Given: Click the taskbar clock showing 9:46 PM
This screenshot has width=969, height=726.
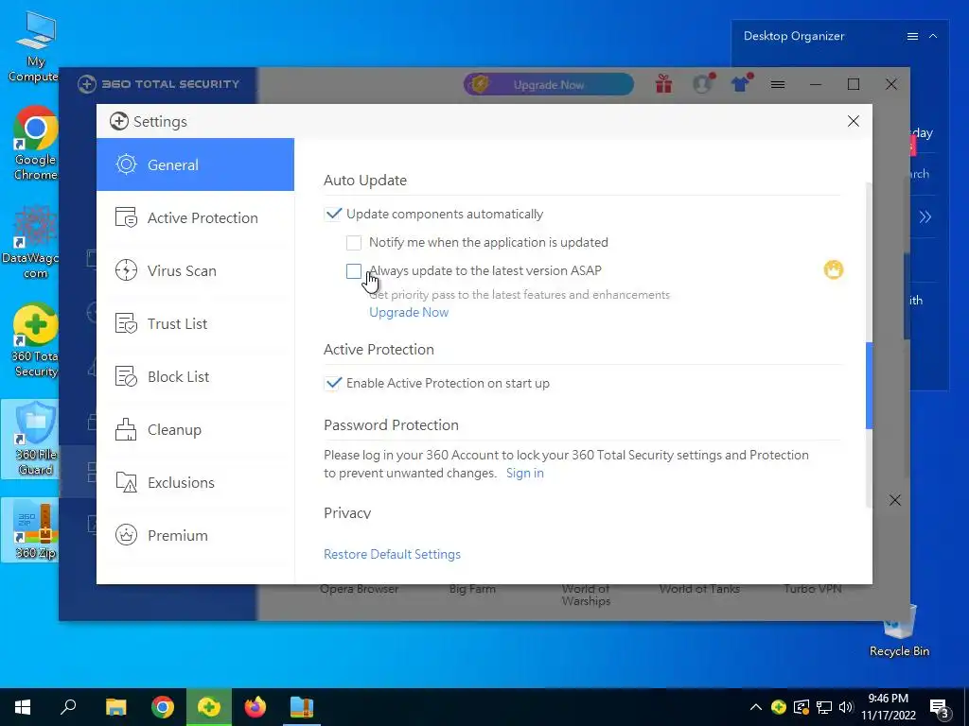Looking at the screenshot, I should coord(888,707).
